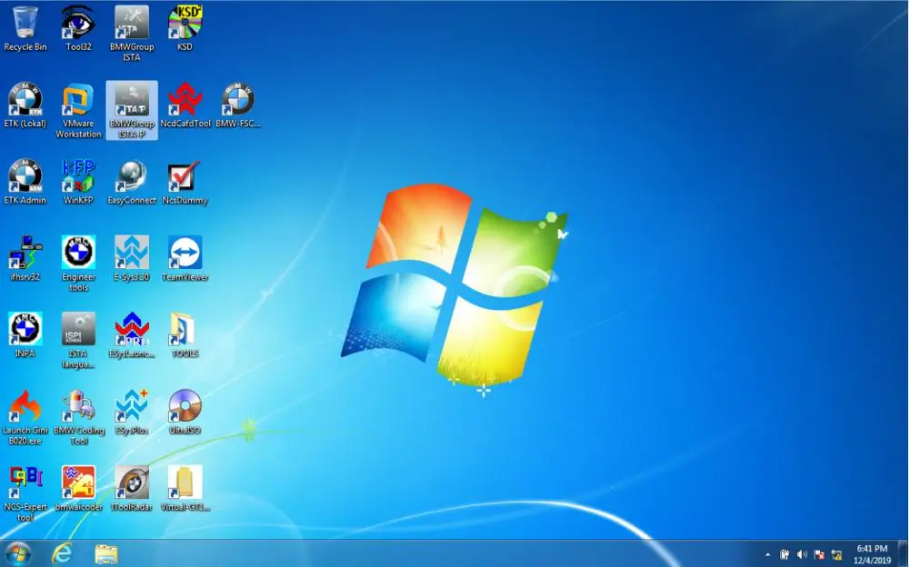This screenshot has height=567, width=909.
Task: Open the ETK Admin shortcut
Action: click(x=25, y=177)
